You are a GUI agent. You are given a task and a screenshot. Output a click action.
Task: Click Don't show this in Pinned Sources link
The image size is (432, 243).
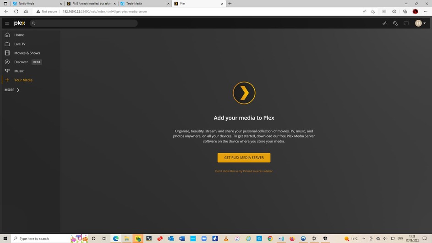[244, 171]
